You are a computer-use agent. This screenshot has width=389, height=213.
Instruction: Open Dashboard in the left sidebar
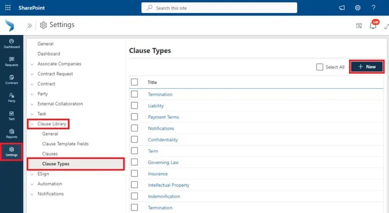click(x=11, y=44)
